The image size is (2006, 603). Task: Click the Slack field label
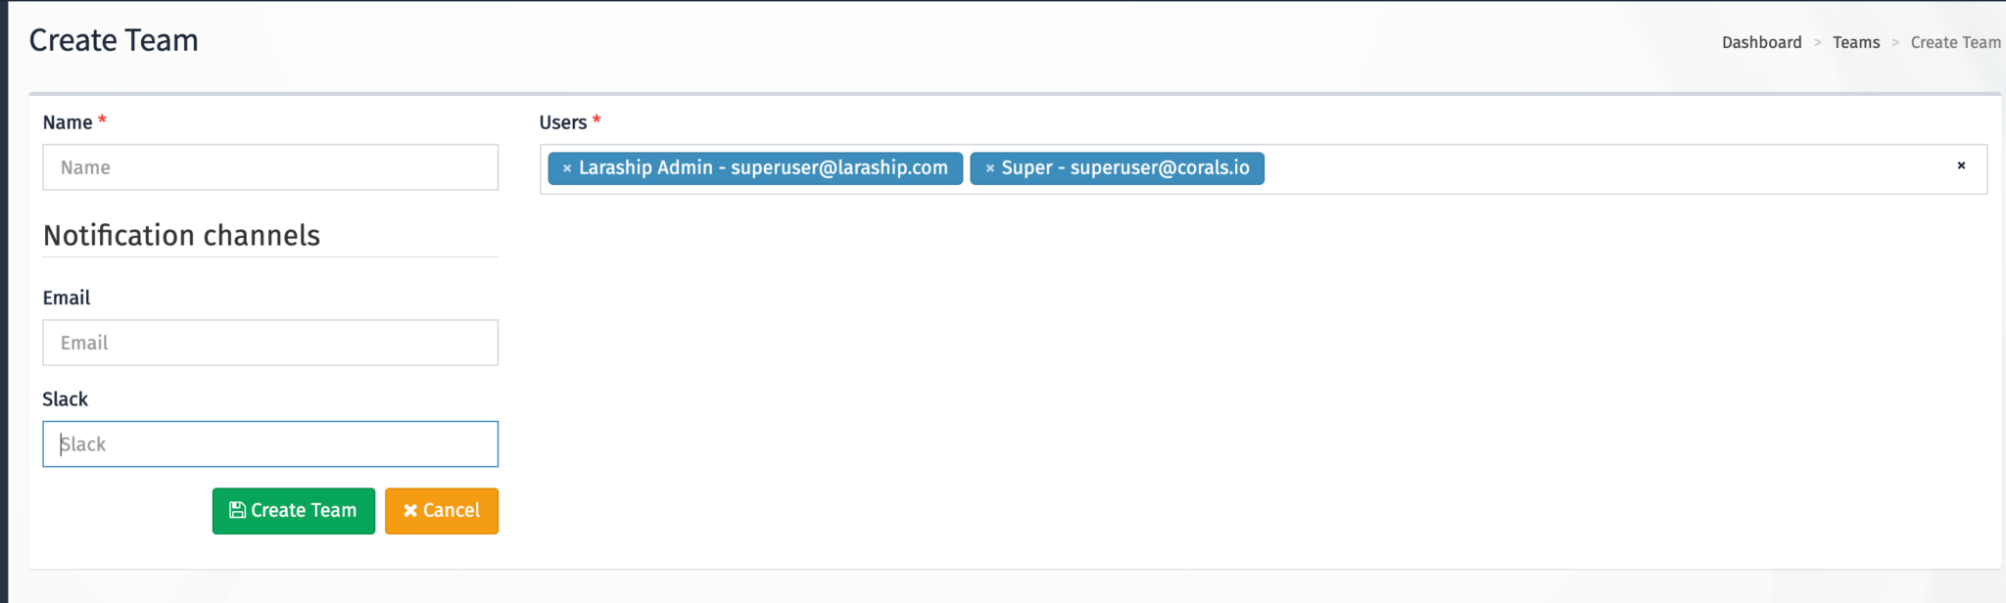point(65,399)
